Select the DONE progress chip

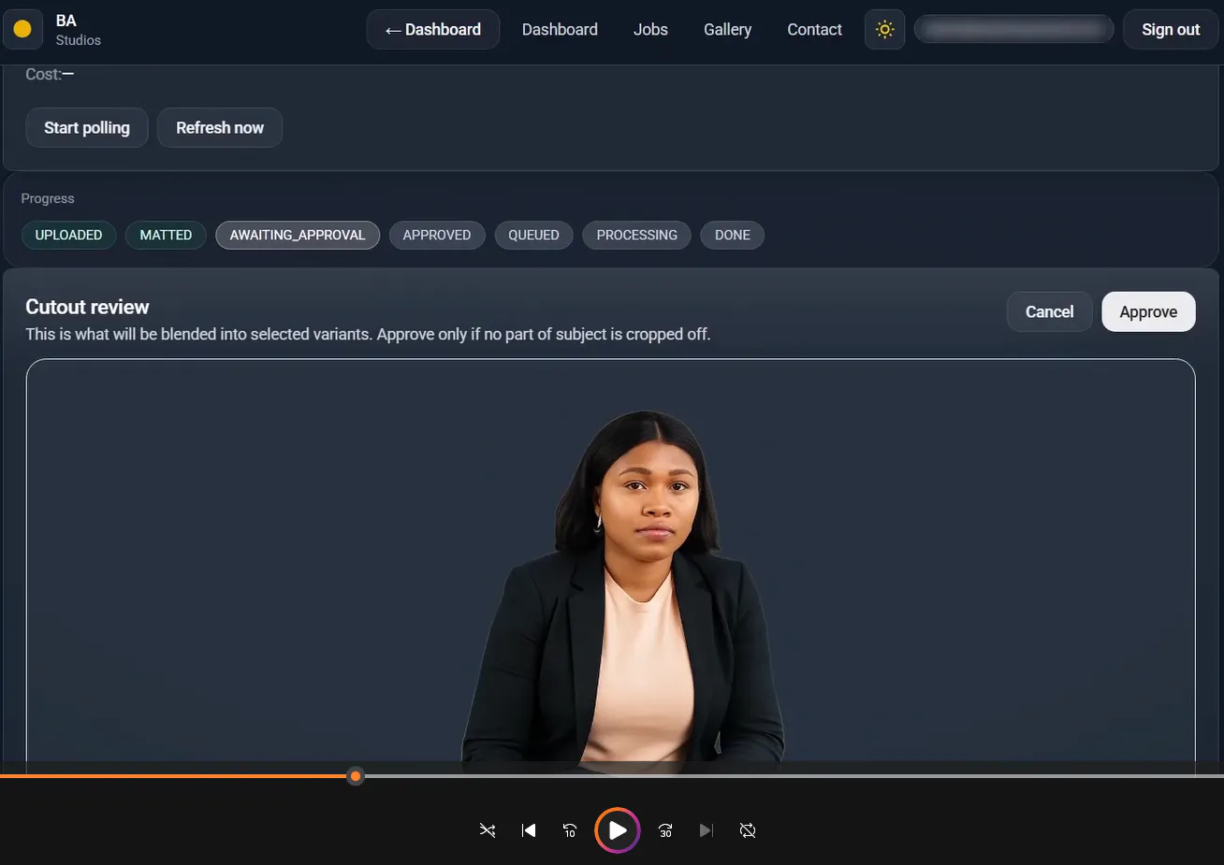(733, 235)
